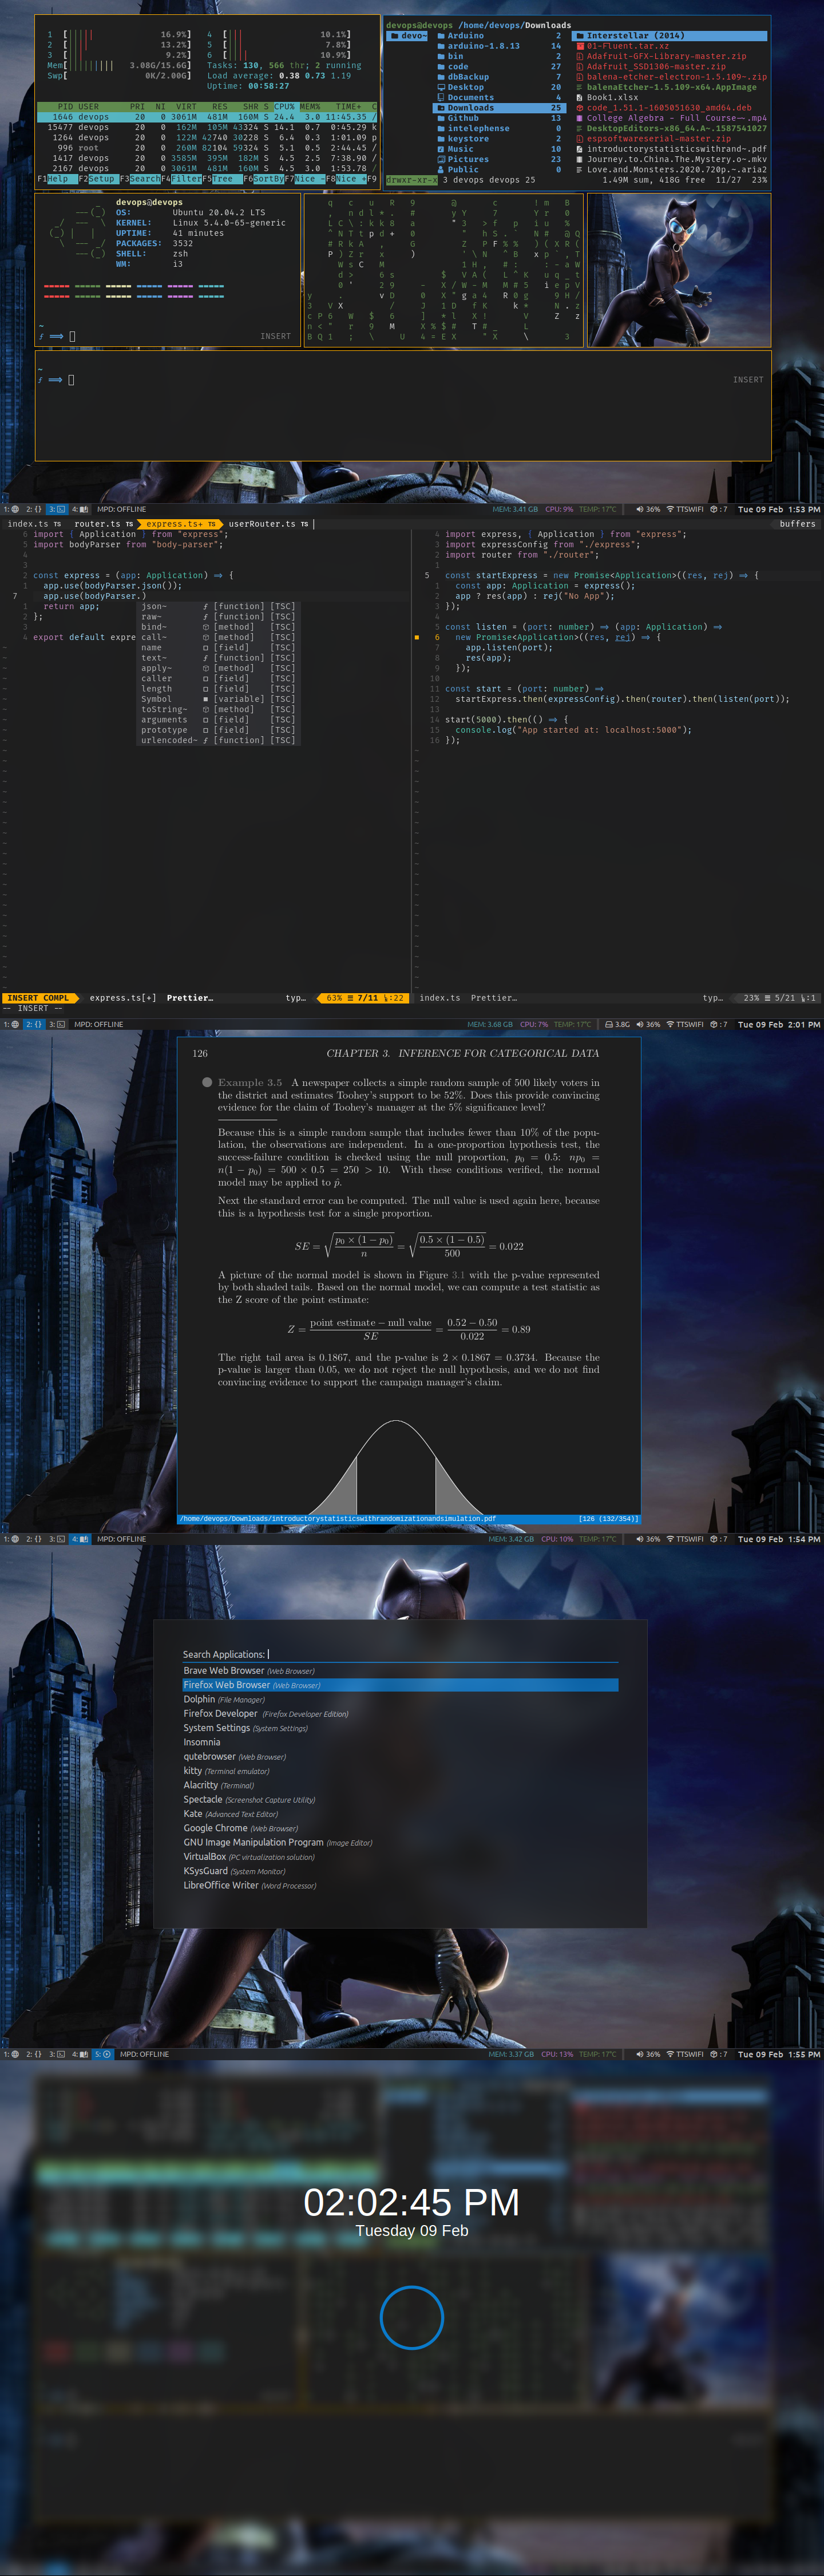Choose toString~ from completion popup
Screen dimensions: 824x2576
[x=218, y=709]
